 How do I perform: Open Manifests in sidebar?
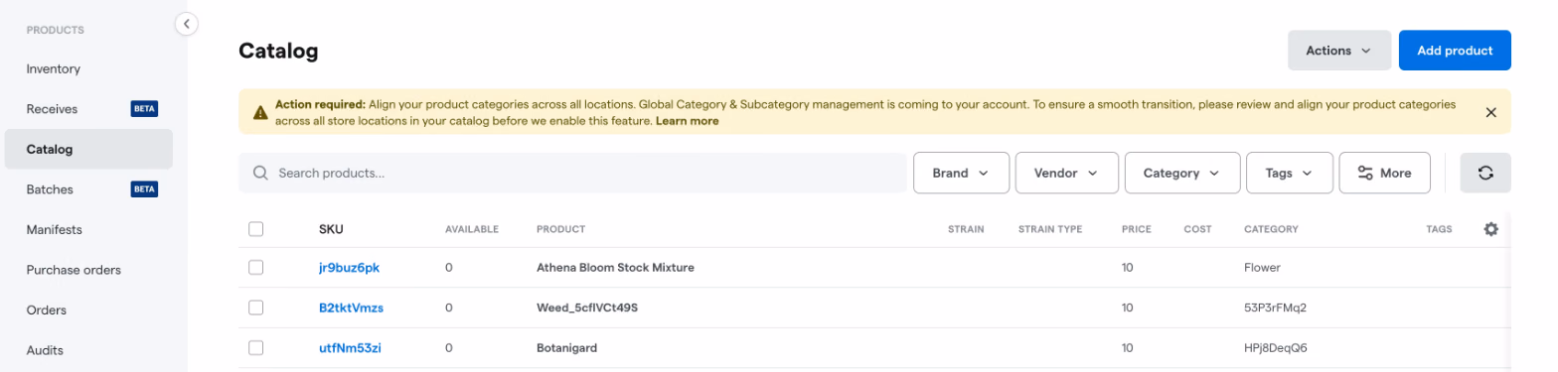[54, 229]
